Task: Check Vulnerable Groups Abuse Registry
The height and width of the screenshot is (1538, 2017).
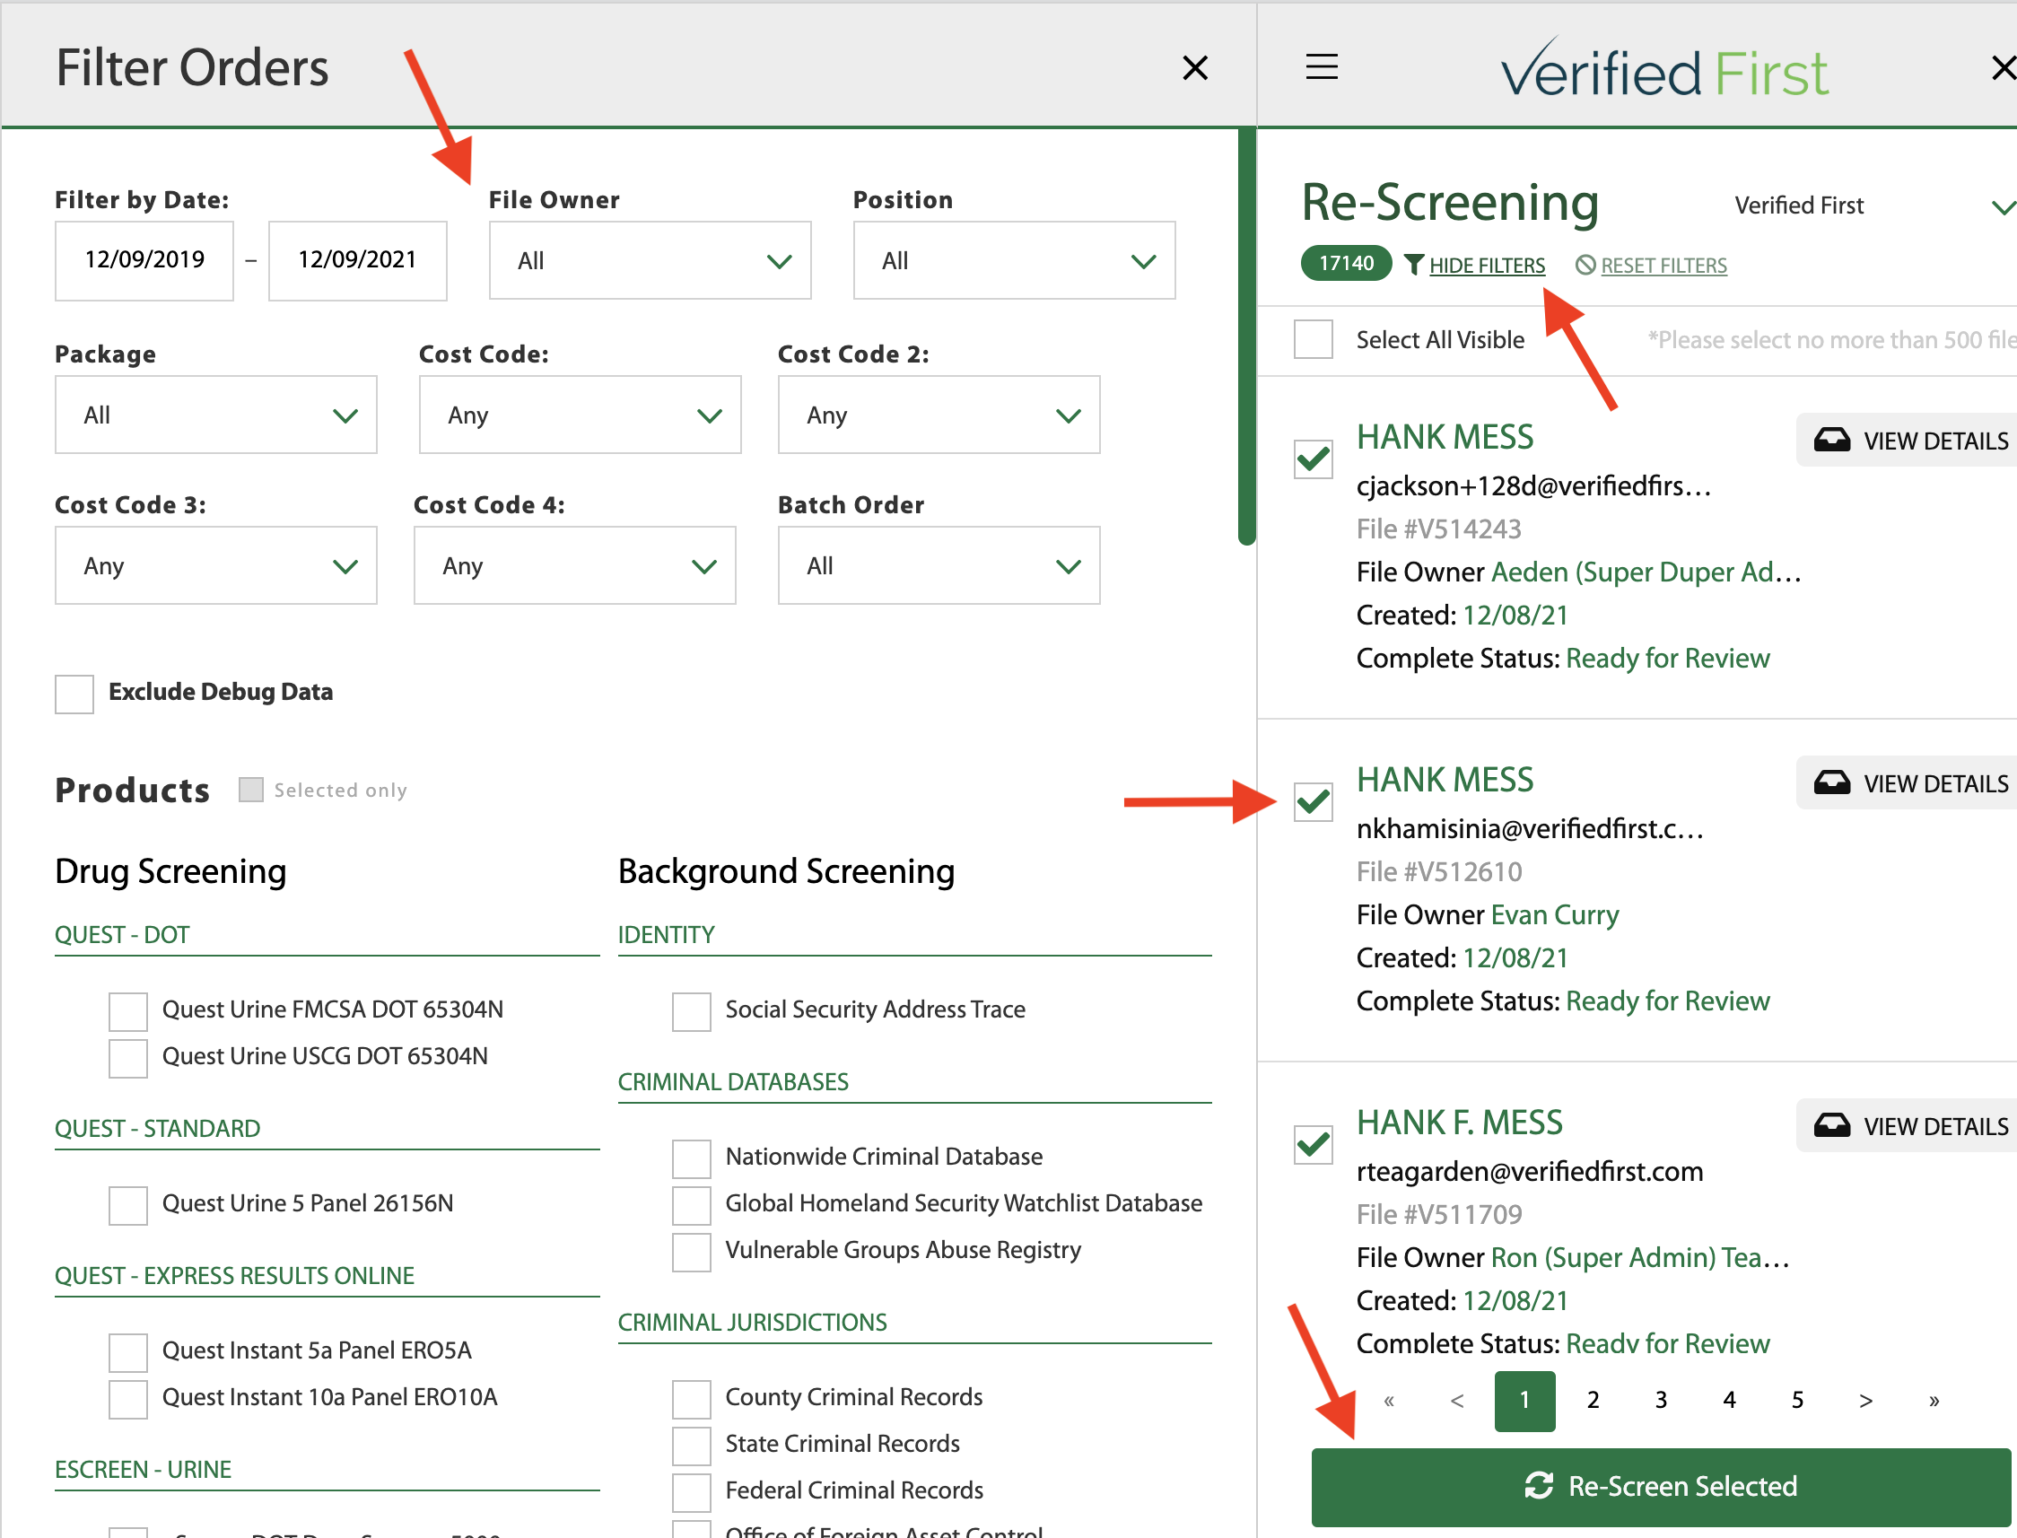Action: [691, 1252]
